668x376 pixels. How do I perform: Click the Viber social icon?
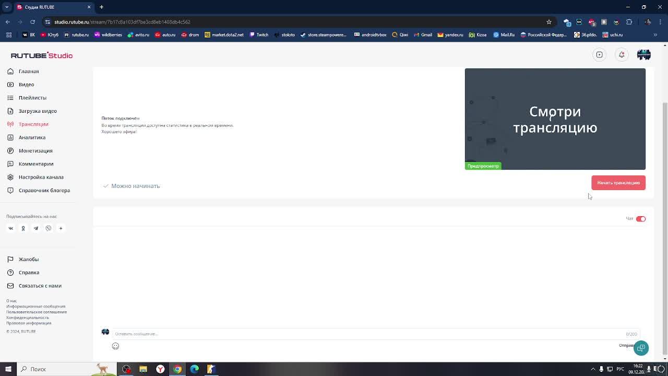tap(48, 228)
